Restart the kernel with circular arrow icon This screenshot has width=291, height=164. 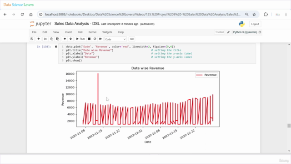point(95,39)
